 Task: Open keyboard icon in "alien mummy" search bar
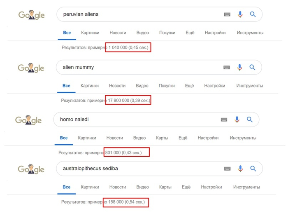(x=227, y=67)
